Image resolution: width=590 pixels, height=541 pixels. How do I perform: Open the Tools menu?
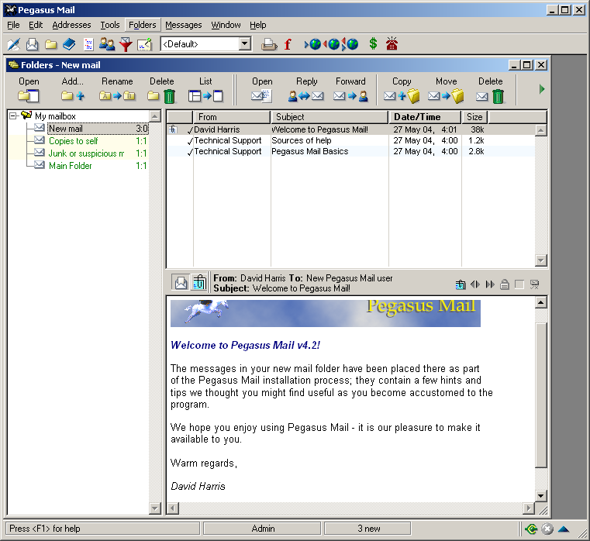point(110,25)
